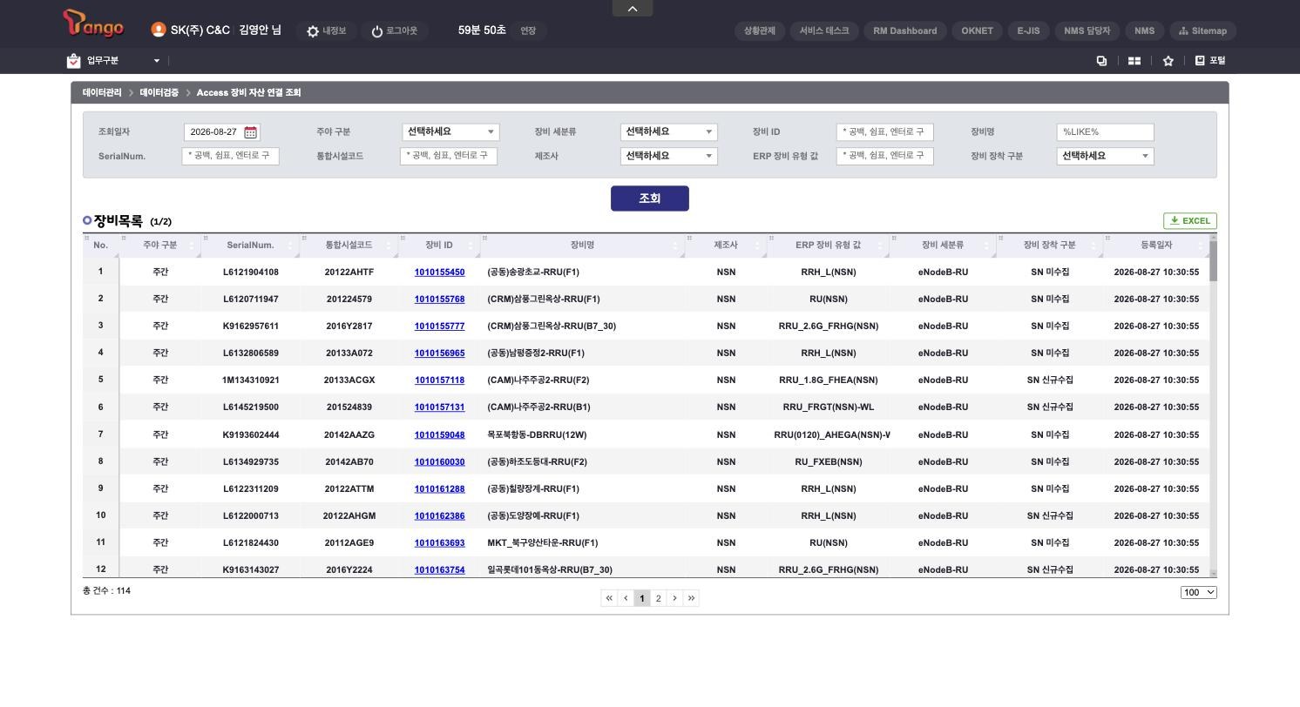The height and width of the screenshot is (707, 1300).
Task: Go to the next page of results
Action: click(x=674, y=598)
